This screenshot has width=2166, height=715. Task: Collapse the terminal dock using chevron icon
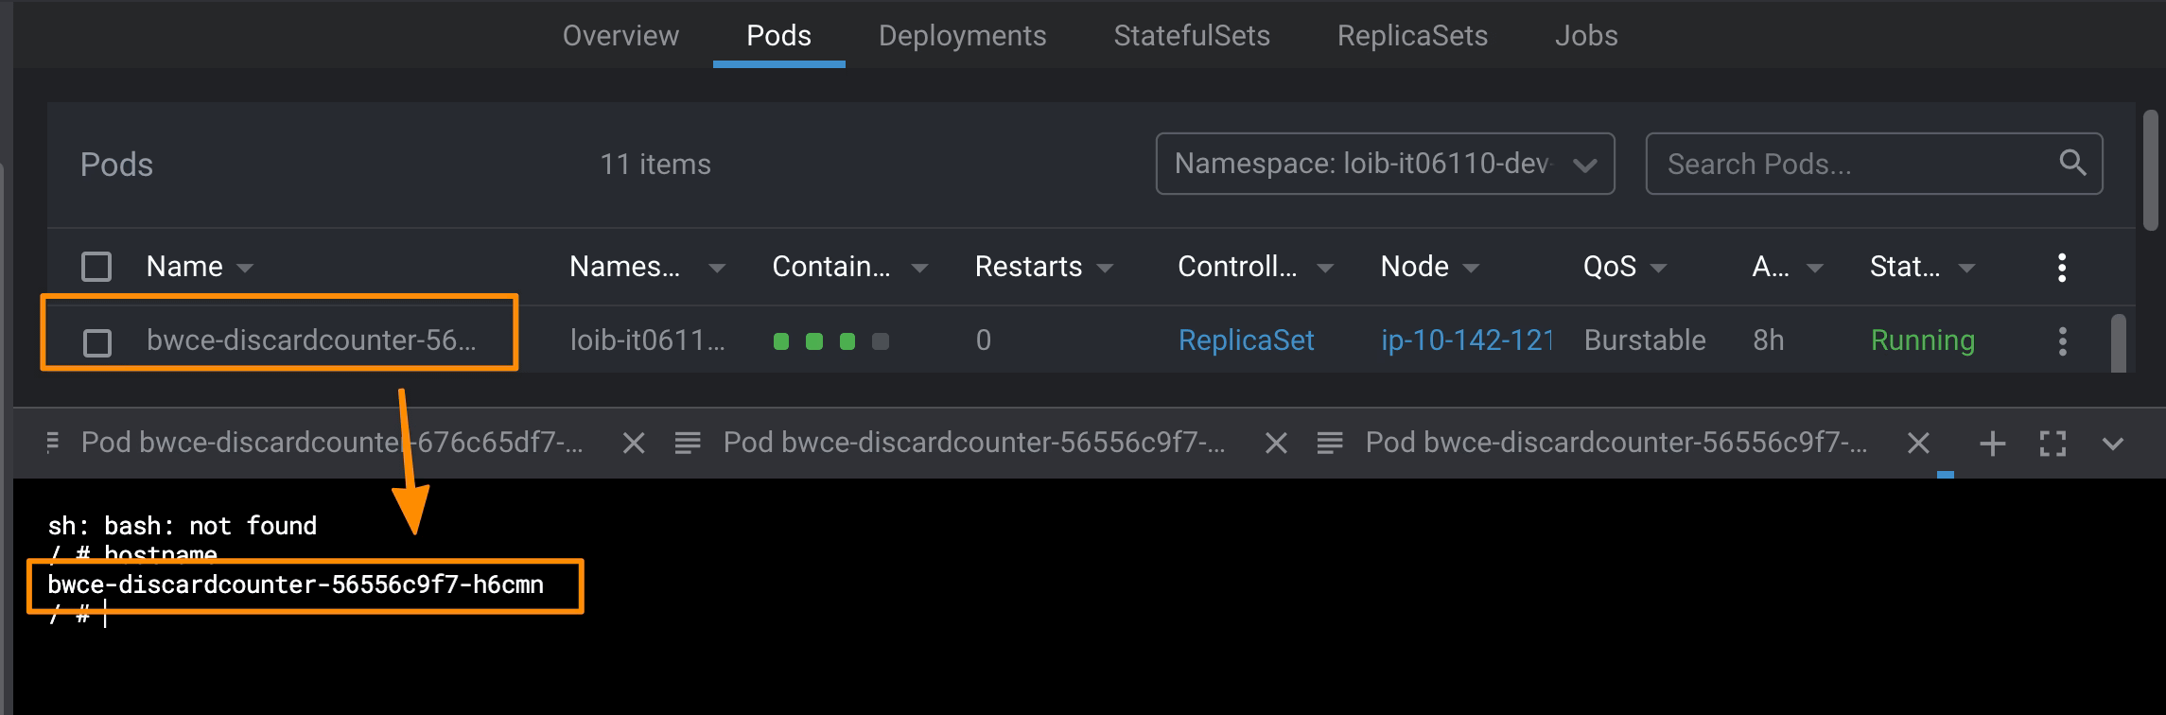[2111, 442]
